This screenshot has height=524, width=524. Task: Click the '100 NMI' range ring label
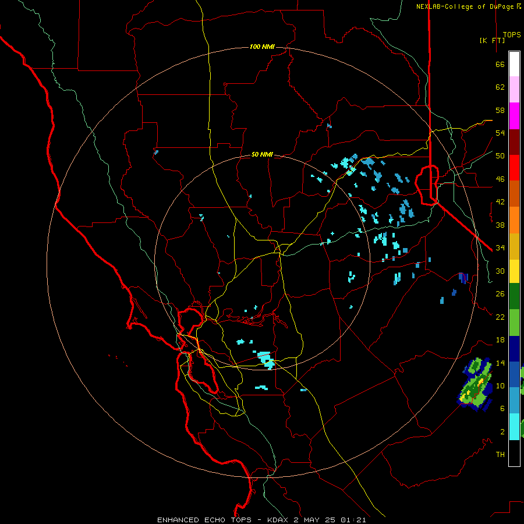pos(262,47)
